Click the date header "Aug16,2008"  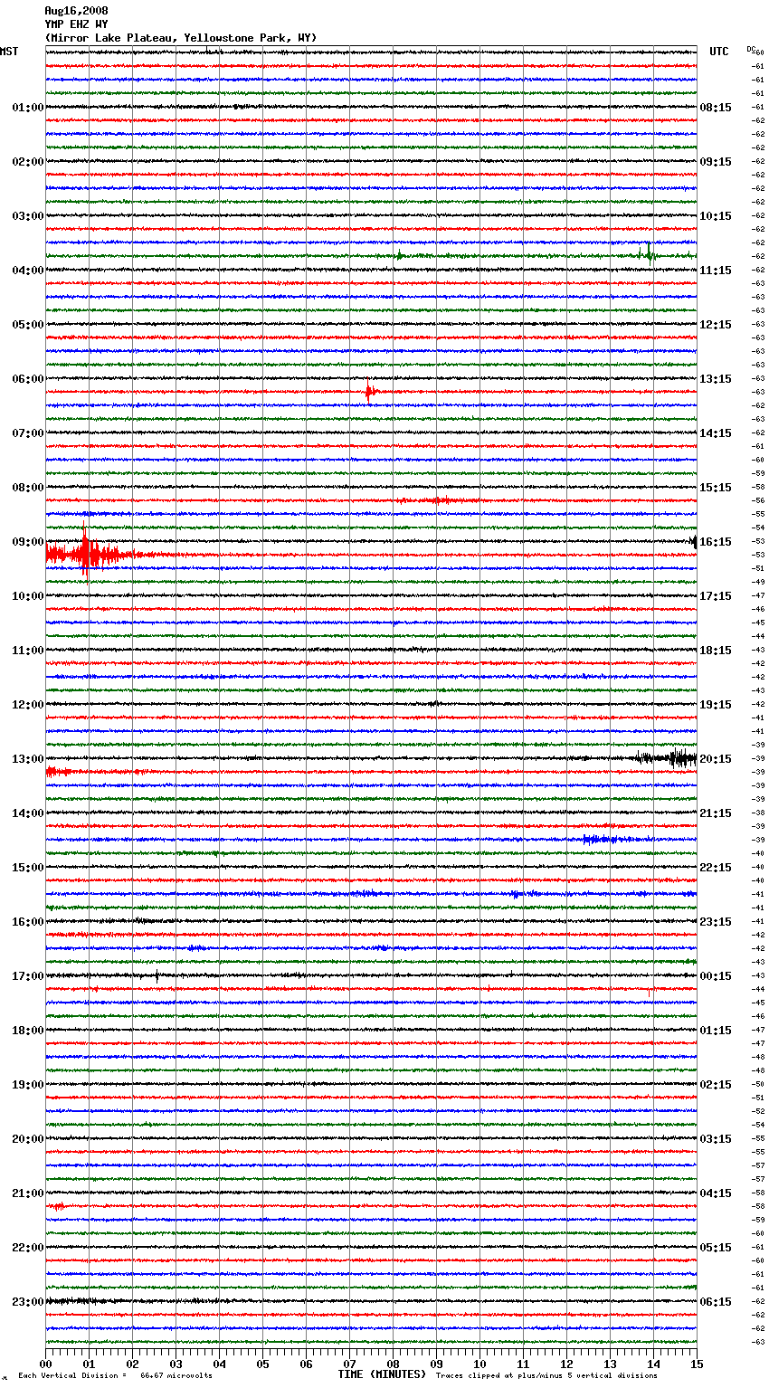pyautogui.click(x=76, y=11)
